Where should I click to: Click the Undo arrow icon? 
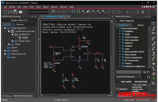(x=142, y=12)
